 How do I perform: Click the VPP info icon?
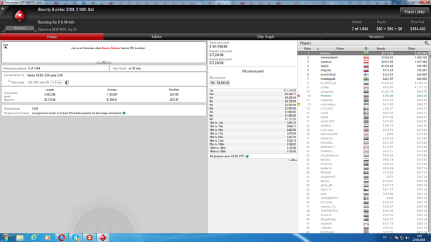click(247, 156)
